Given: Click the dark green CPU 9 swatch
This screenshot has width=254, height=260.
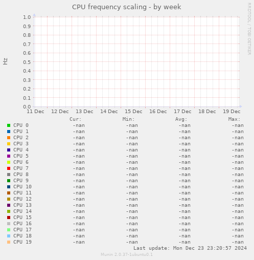Looking at the screenshot, I should click(x=9, y=181).
